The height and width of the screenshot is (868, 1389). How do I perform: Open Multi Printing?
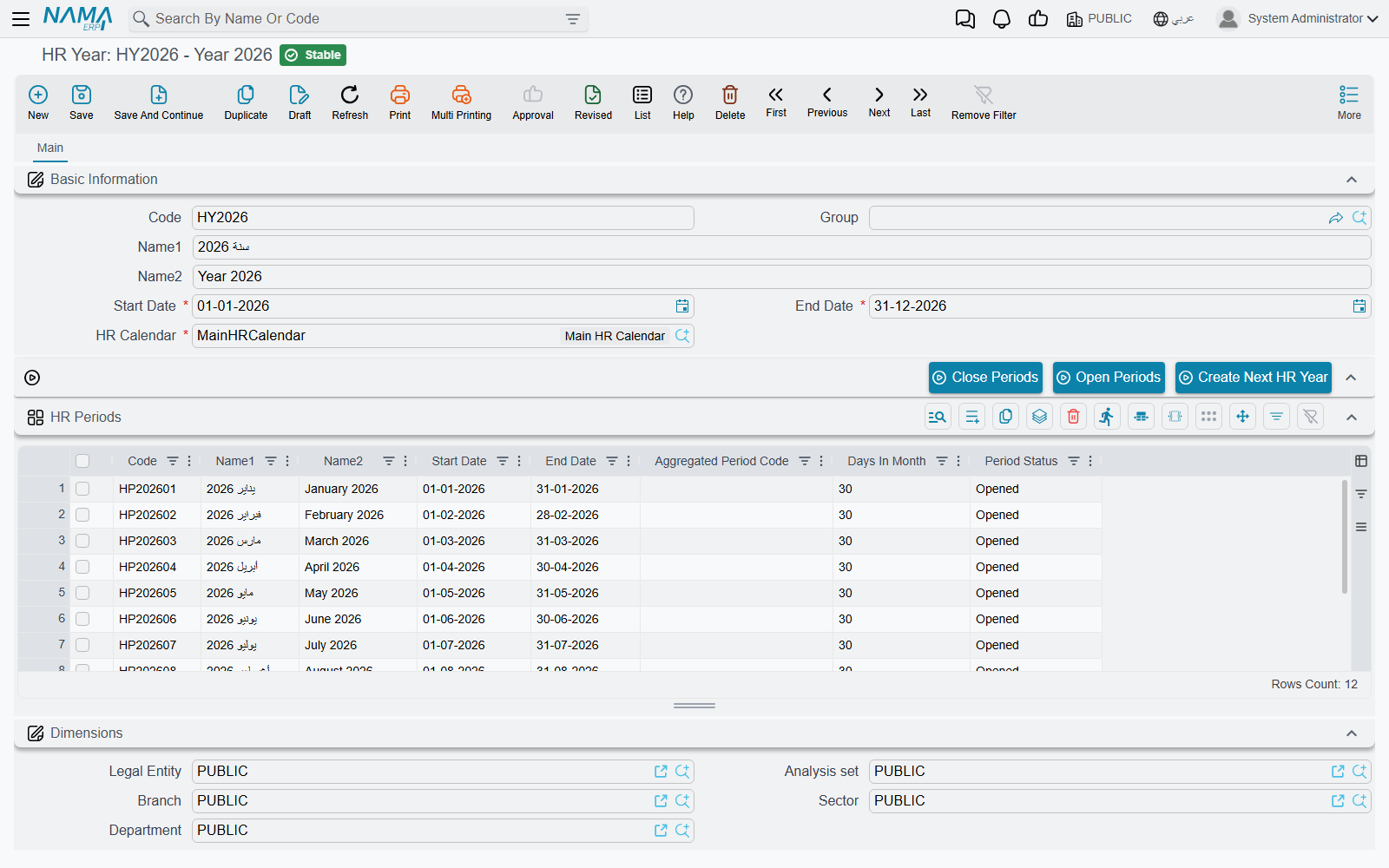coord(461,102)
